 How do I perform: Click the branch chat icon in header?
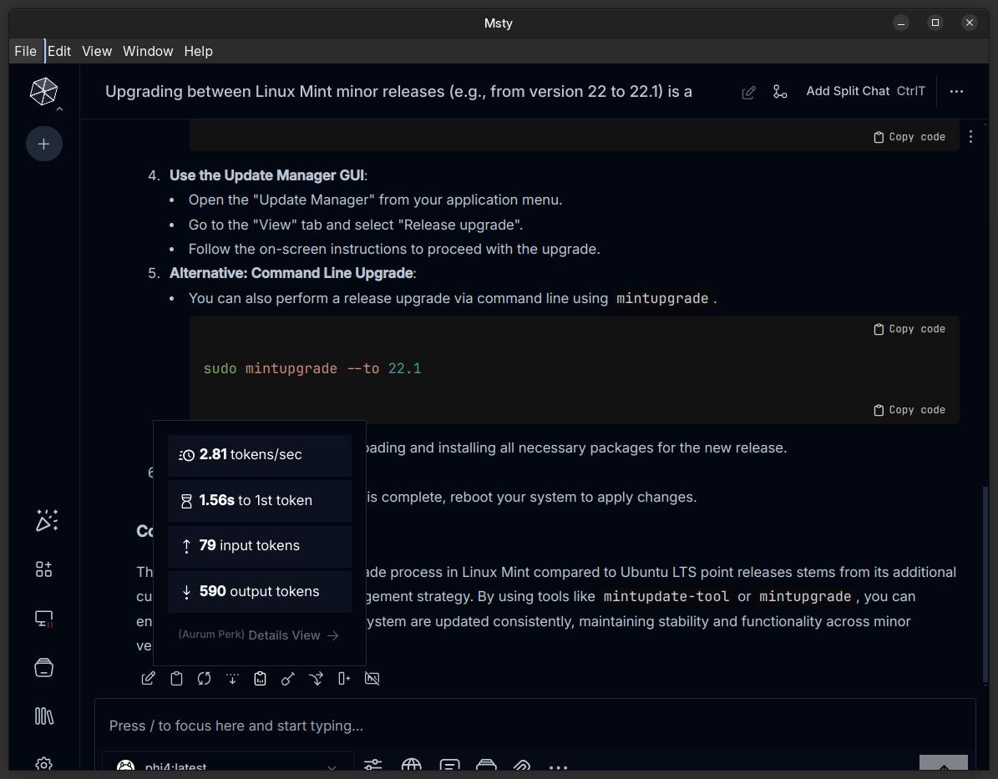780,92
